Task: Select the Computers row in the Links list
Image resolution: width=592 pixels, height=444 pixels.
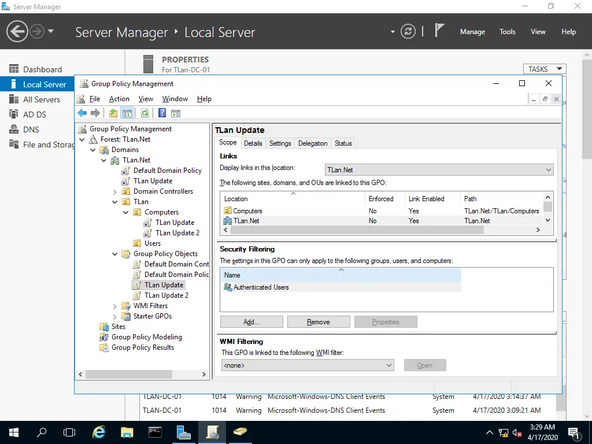Action: pyautogui.click(x=382, y=210)
